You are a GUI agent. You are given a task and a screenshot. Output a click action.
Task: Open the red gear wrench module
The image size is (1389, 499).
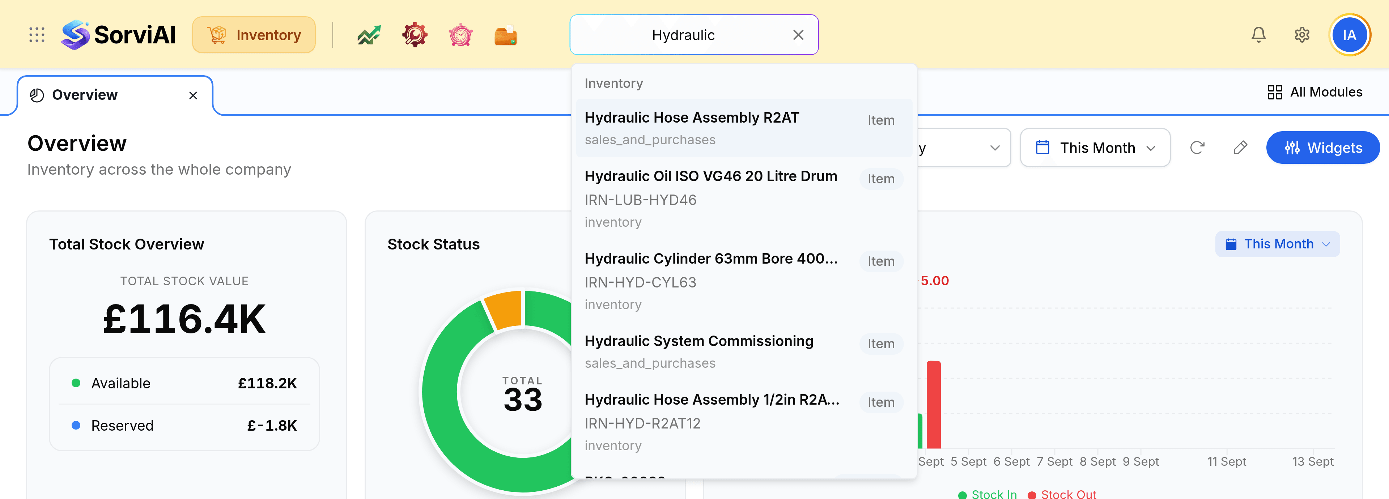[415, 35]
